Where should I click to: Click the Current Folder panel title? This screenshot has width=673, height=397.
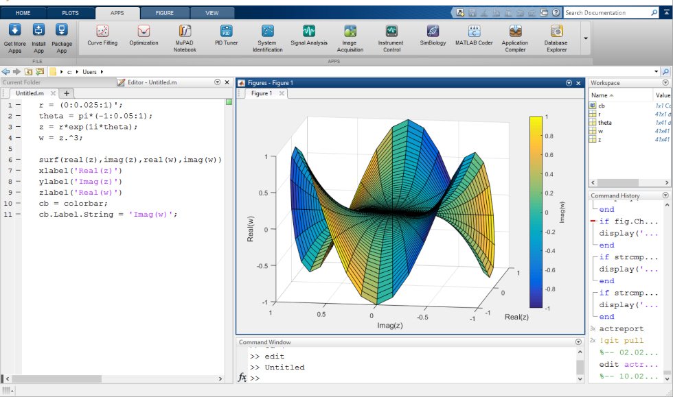point(21,82)
